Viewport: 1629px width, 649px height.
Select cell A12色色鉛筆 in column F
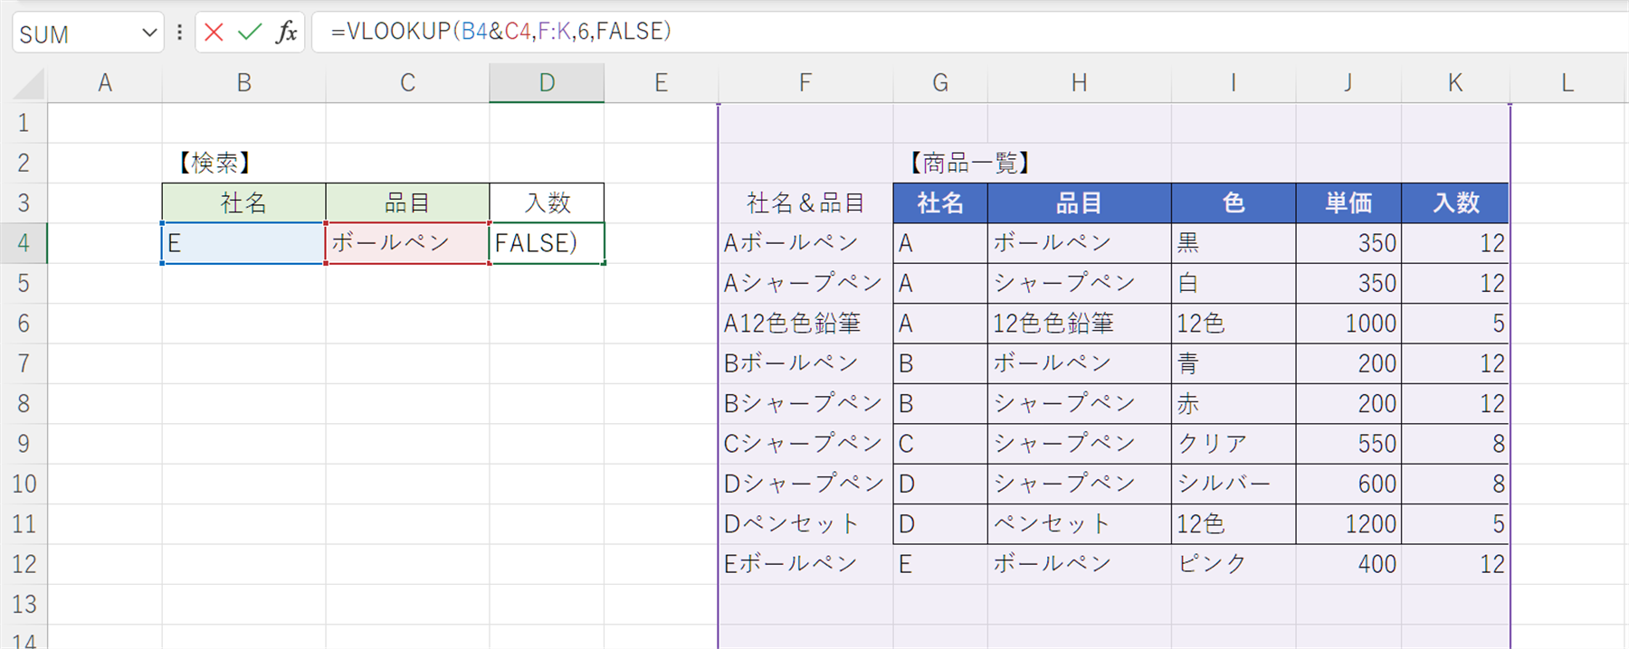click(x=805, y=324)
